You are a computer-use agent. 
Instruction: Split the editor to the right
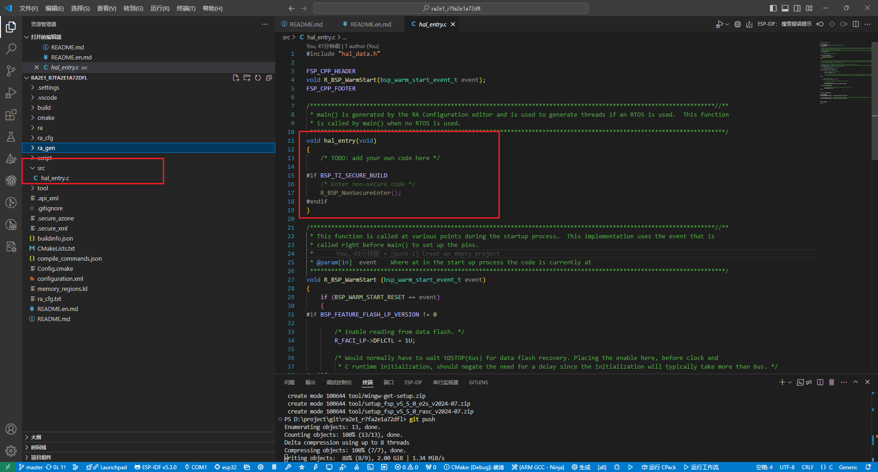[856, 24]
